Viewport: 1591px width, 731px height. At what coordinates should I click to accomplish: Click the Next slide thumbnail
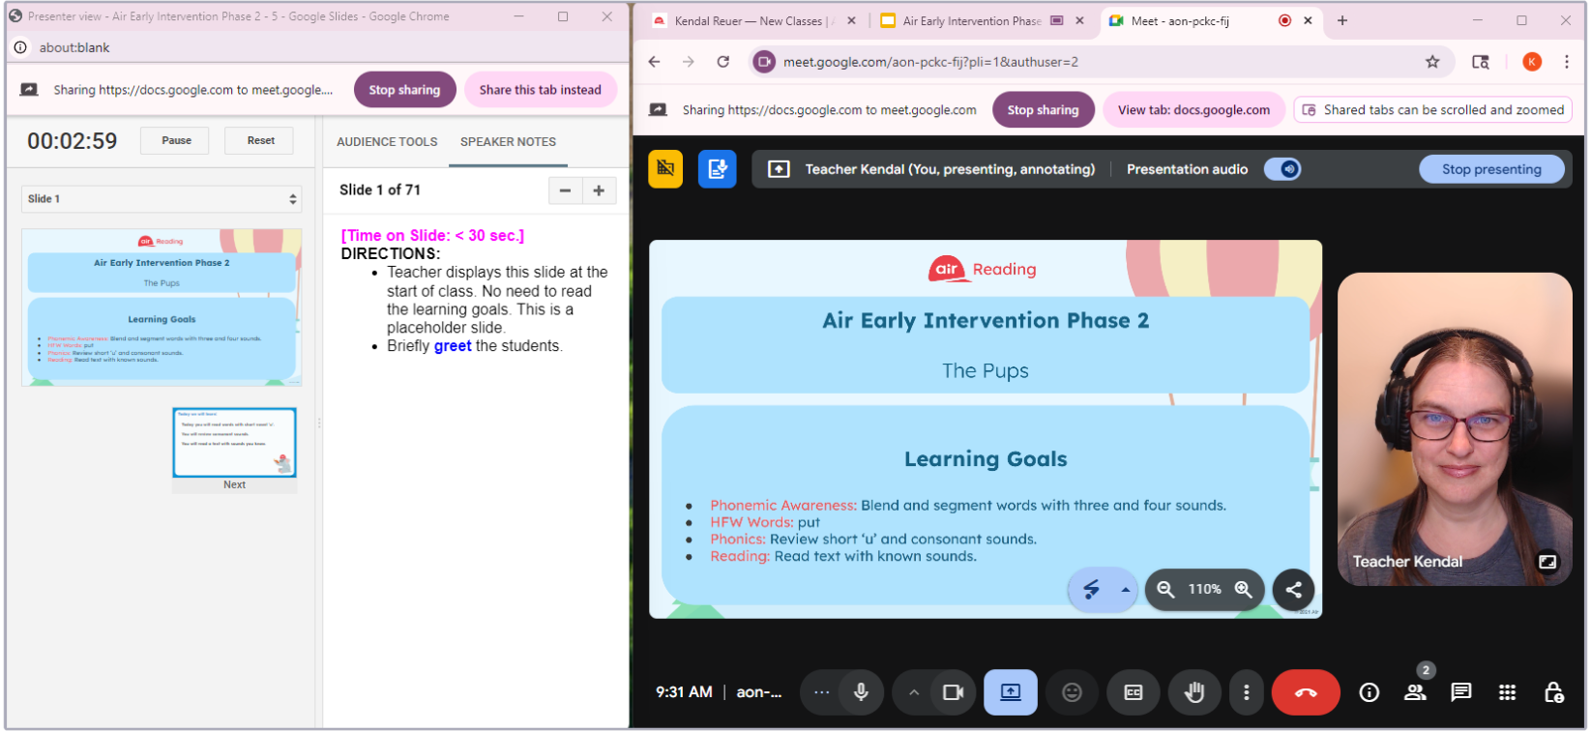point(234,443)
